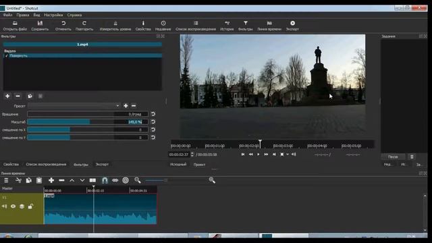The width and height of the screenshot is (432, 243).
Task: Cut the clip with scissors icon
Action: 18,180
